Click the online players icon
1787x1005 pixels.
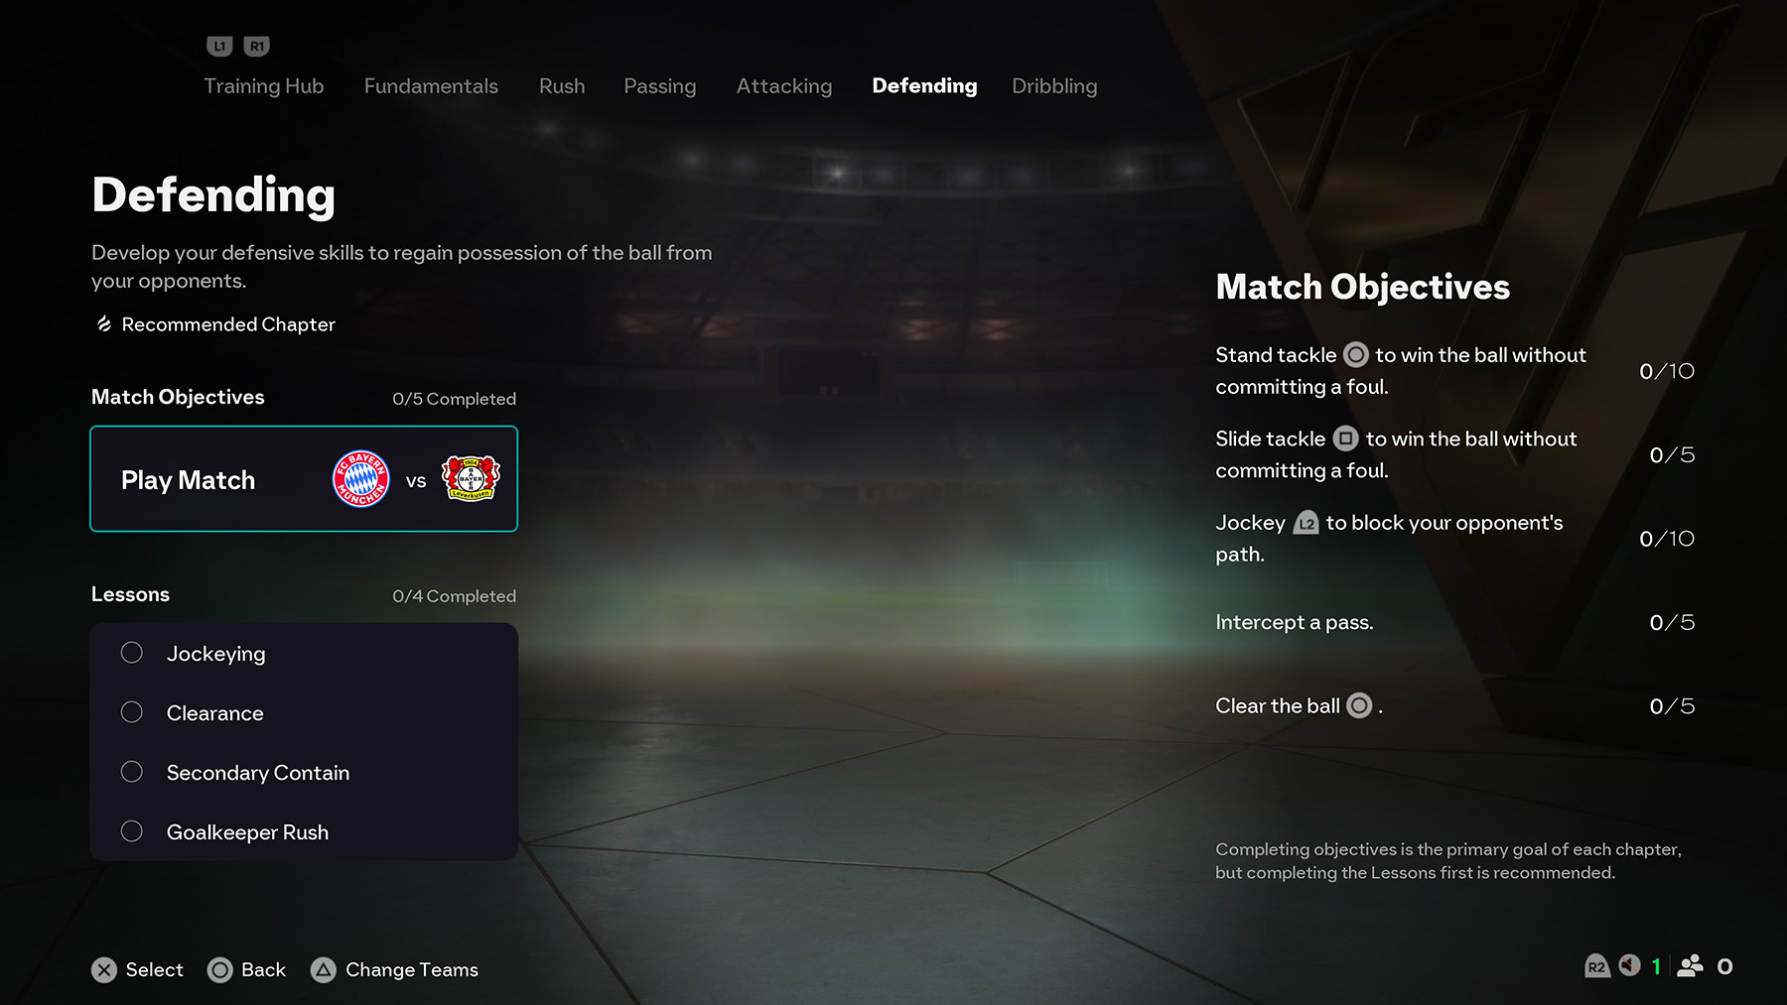(x=1690, y=966)
